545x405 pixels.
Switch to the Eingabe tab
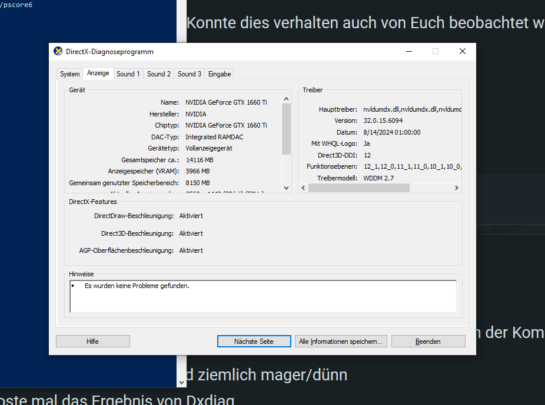[x=219, y=73]
